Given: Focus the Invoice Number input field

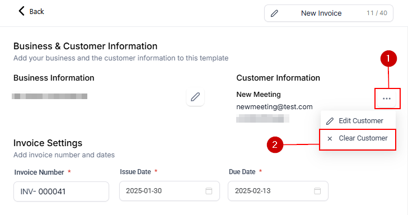Looking at the screenshot, I should point(61,191).
